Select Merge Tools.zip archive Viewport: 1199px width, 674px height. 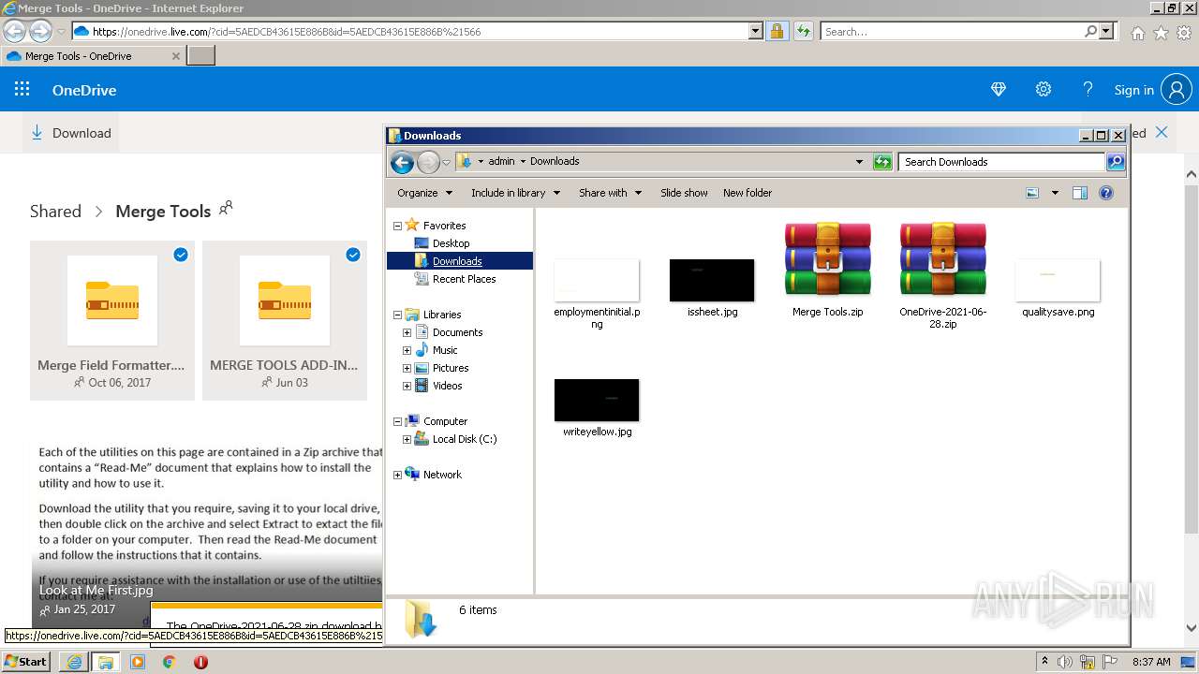827,270
